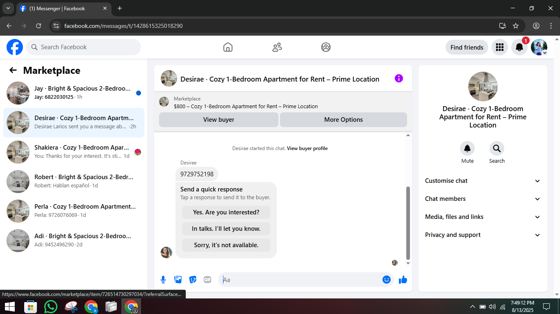
Task: Click the chat scroll up arrow
Action: click(408, 135)
